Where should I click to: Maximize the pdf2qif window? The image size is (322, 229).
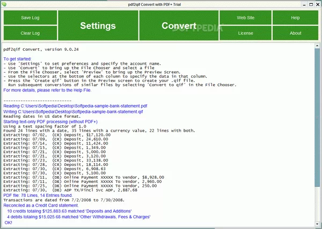click(x=311, y=4)
